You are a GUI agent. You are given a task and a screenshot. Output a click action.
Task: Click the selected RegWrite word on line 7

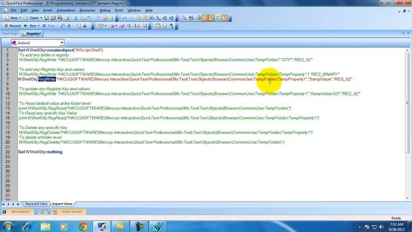click(x=47, y=79)
